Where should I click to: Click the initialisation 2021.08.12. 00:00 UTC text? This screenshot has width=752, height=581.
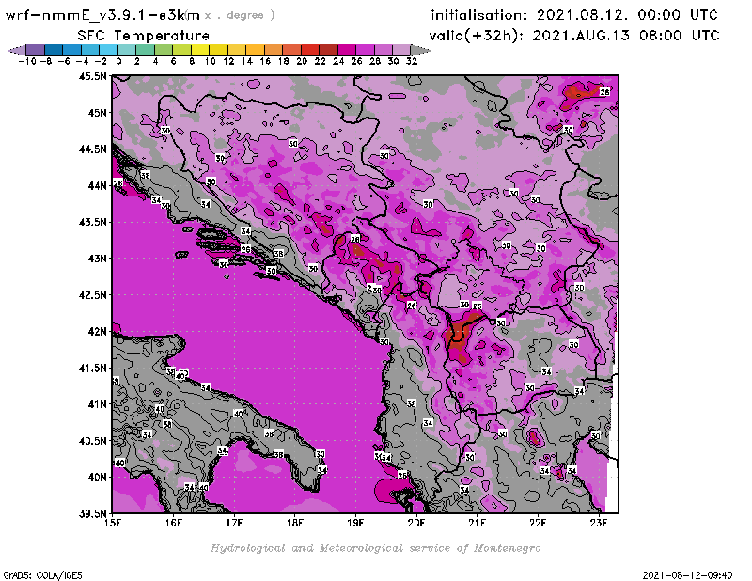coord(574,15)
